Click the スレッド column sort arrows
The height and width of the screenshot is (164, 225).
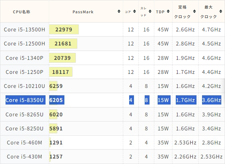(150, 11)
